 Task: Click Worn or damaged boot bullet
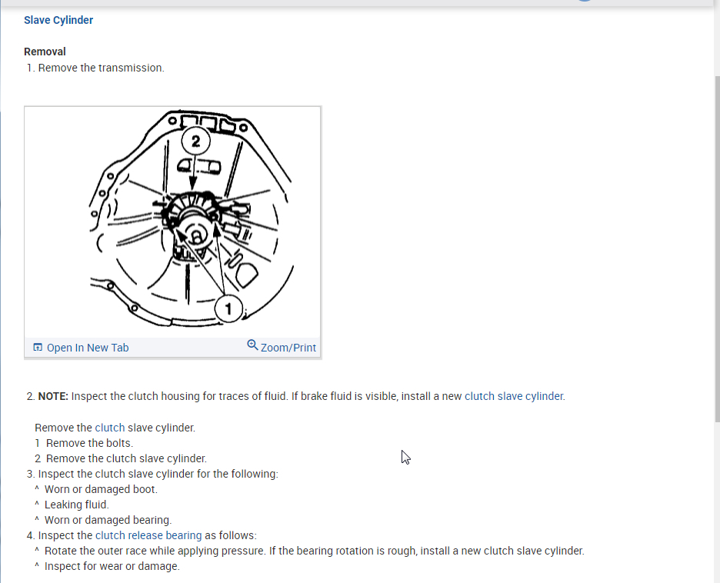(x=101, y=489)
